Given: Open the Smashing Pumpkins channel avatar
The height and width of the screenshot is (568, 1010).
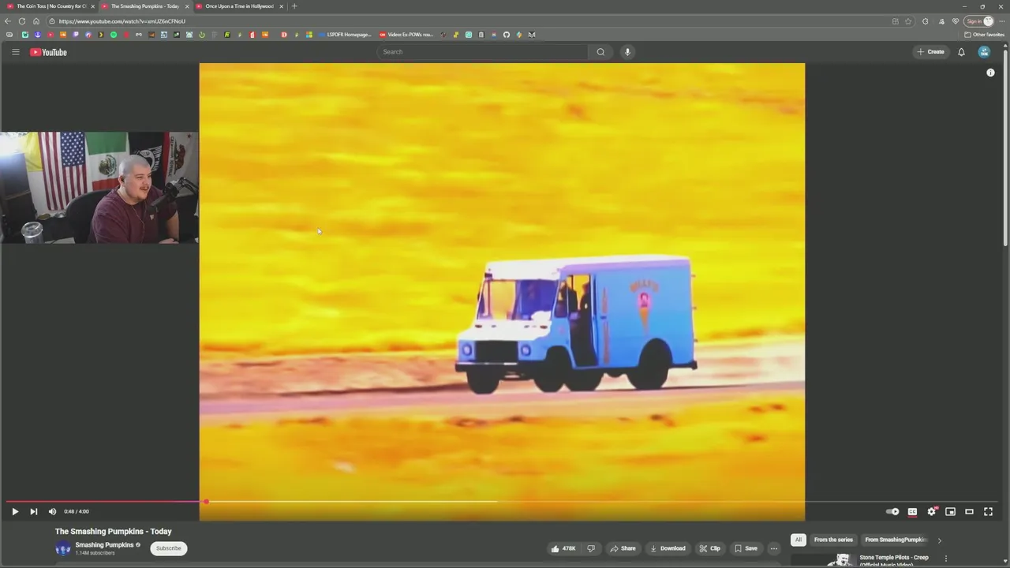Looking at the screenshot, I should 63,549.
